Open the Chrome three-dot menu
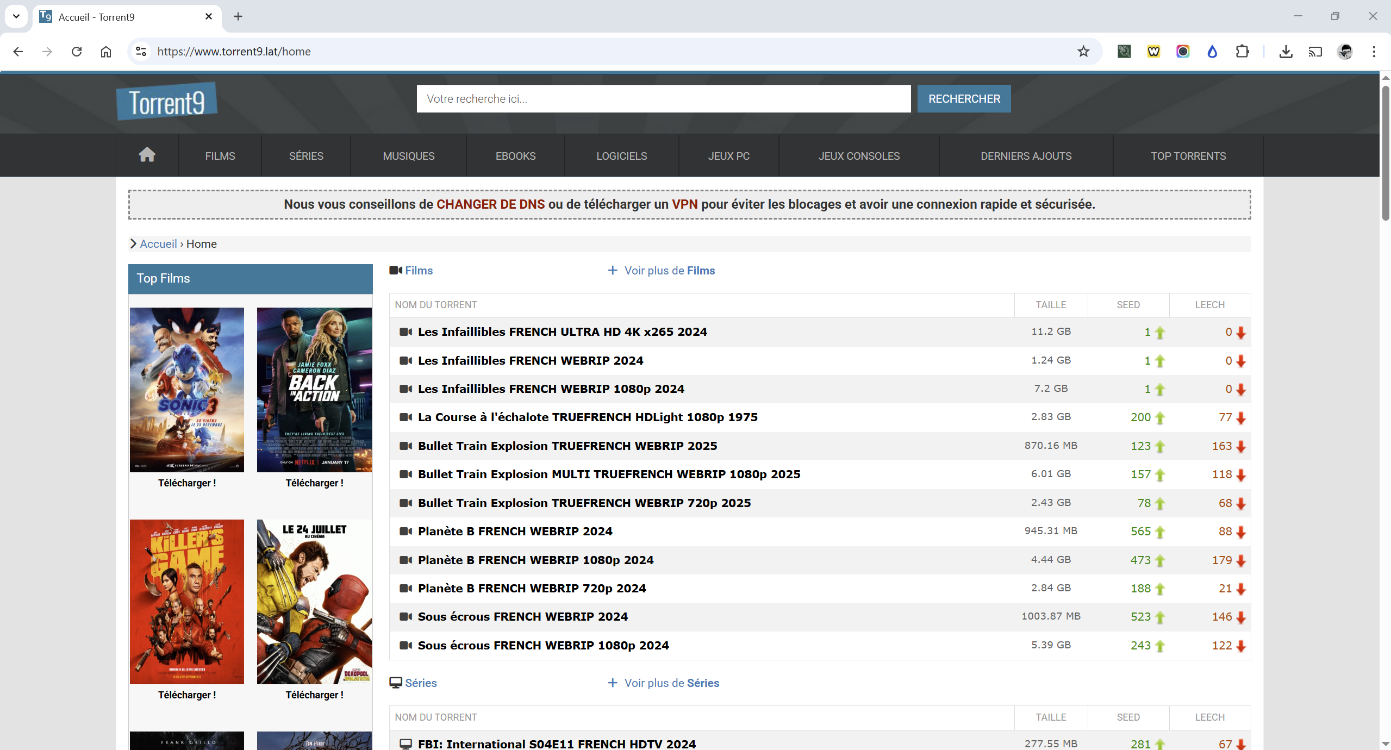1391x750 pixels. 1374,52
